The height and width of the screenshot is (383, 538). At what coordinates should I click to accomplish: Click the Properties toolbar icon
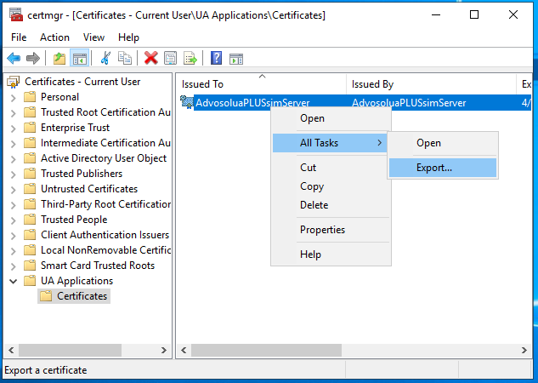click(171, 58)
